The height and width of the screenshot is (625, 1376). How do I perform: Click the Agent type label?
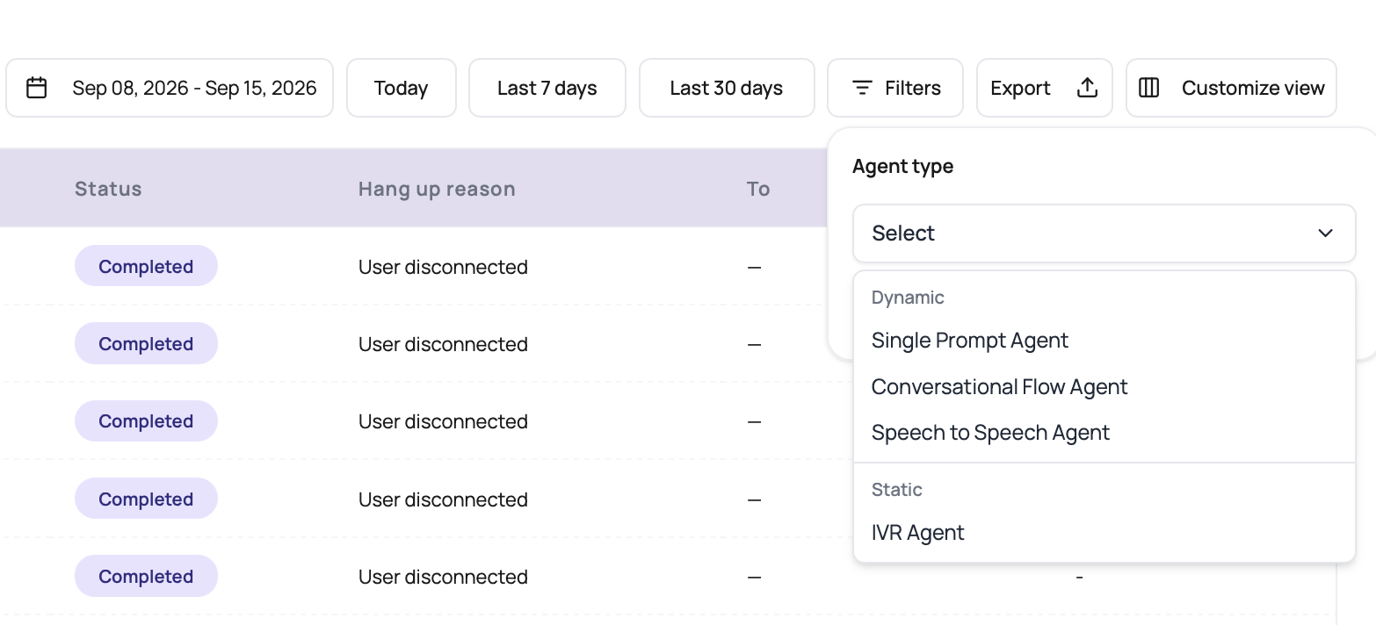902,166
